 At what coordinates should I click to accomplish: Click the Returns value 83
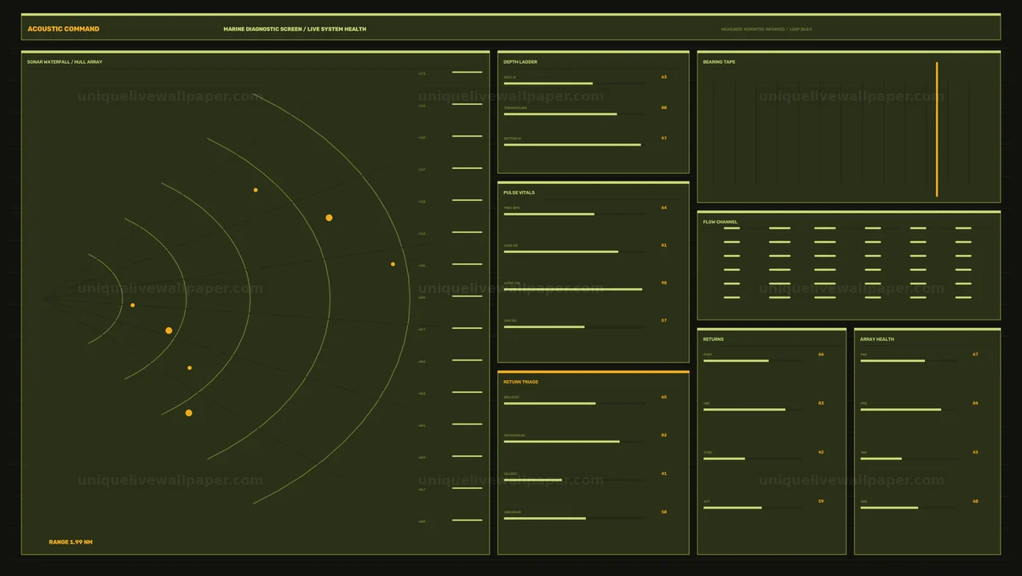coord(821,403)
